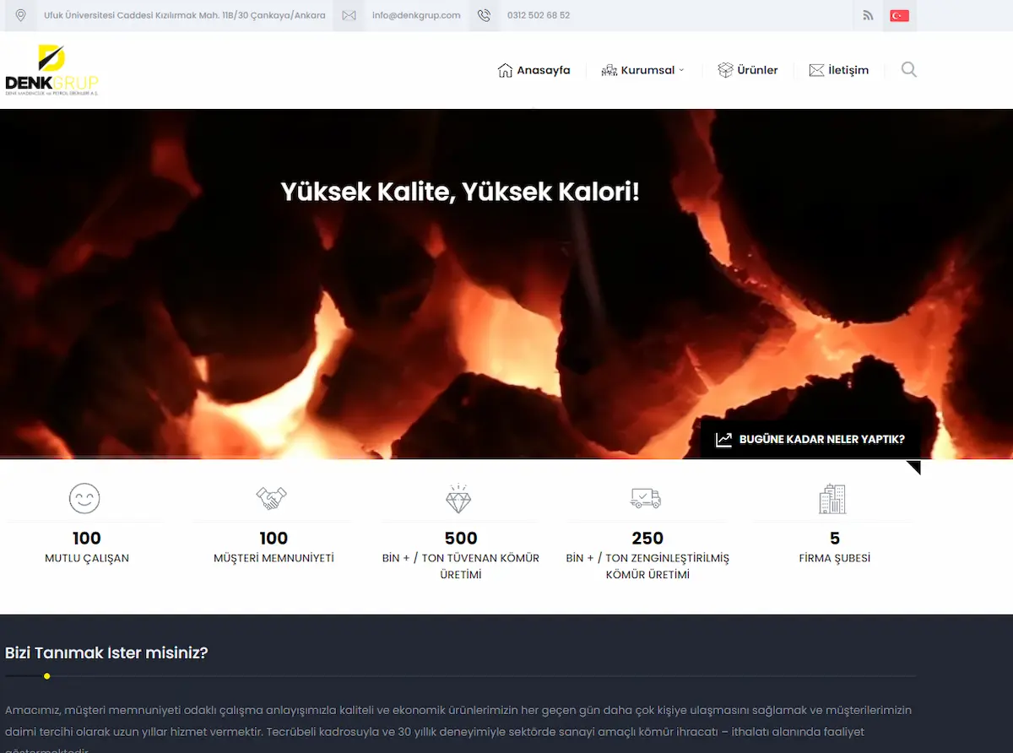Click the mail icon beside İletişim

816,70
